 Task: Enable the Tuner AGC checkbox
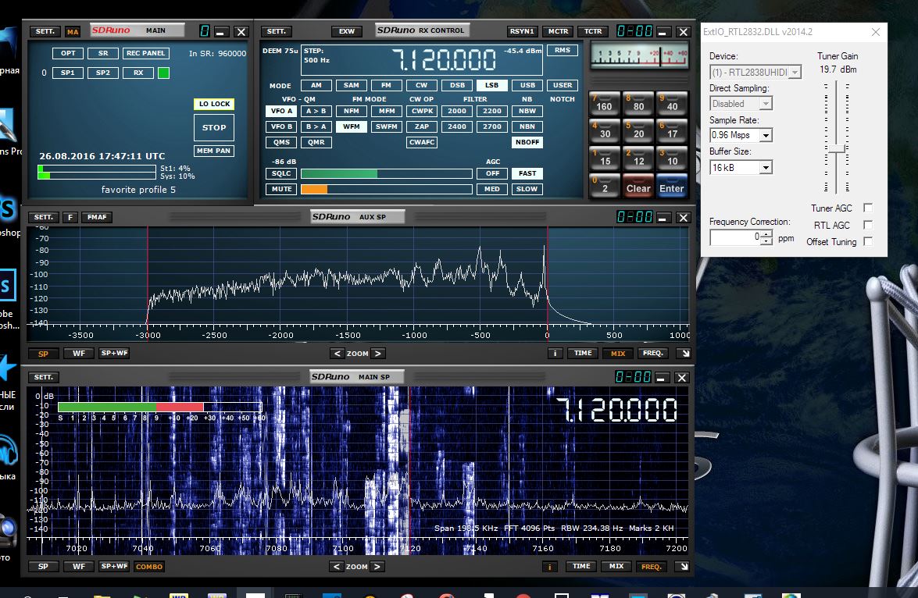coord(868,208)
